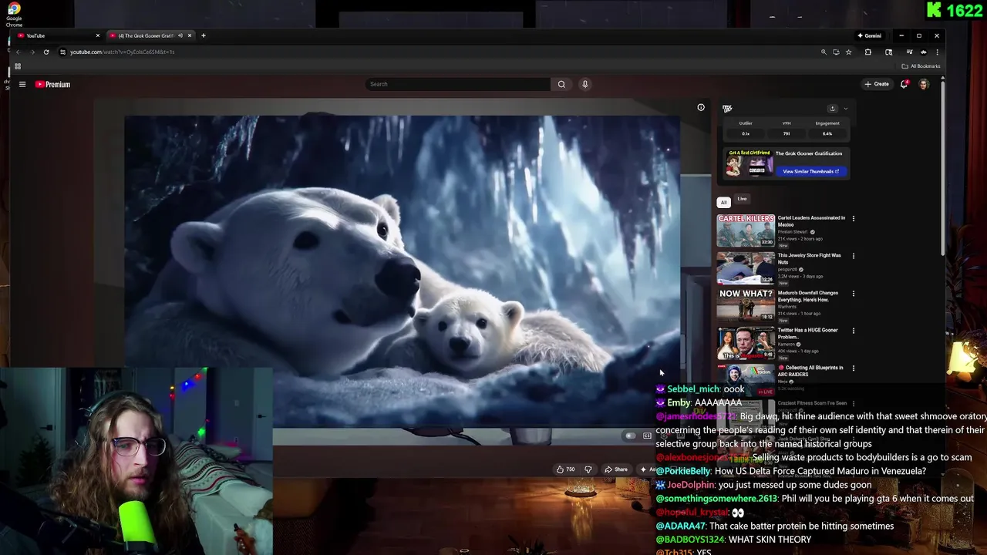Image resolution: width=987 pixels, height=555 pixels.
Task: Click the VPH 791 stat
Action: (x=787, y=129)
